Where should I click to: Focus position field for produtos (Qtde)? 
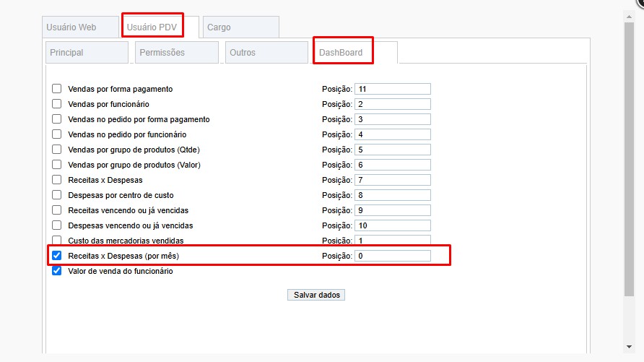pyautogui.click(x=393, y=150)
